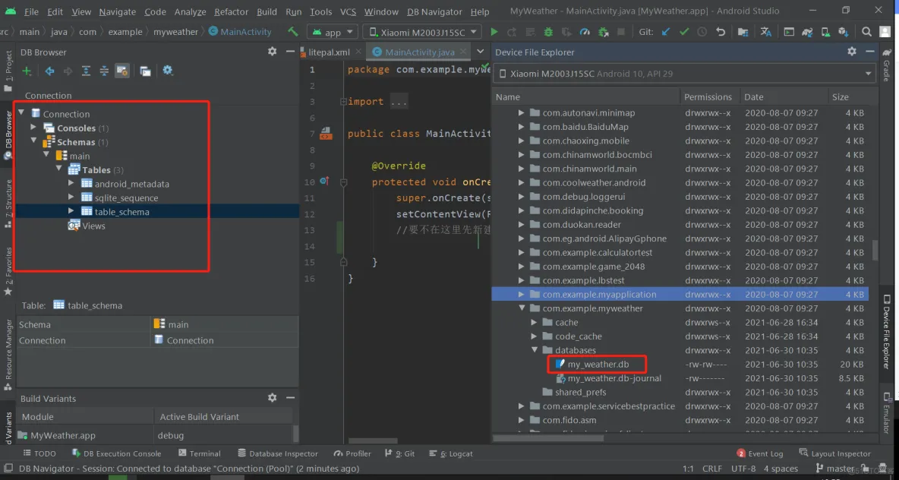Click the Git Rollback undo icon
This screenshot has width=899, height=480.
[x=721, y=32]
